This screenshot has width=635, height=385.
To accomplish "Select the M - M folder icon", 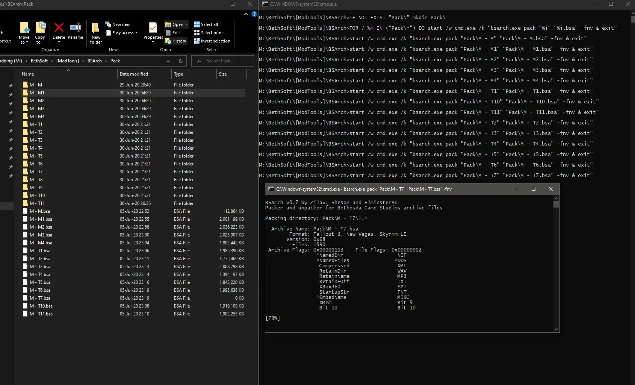I will click(25, 85).
